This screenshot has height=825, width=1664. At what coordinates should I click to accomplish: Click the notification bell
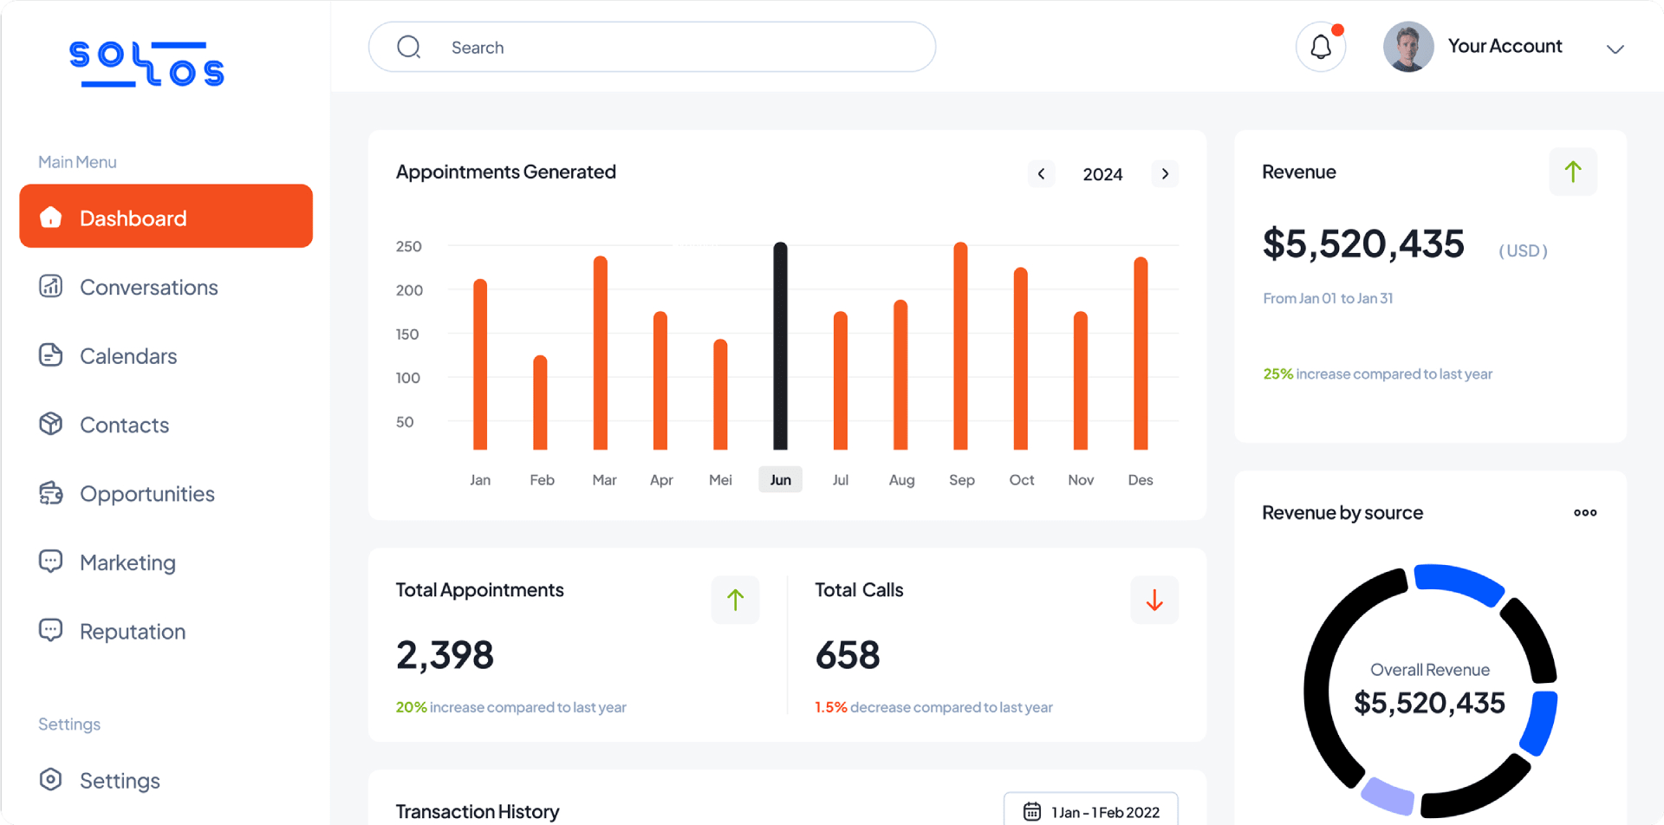click(1320, 47)
